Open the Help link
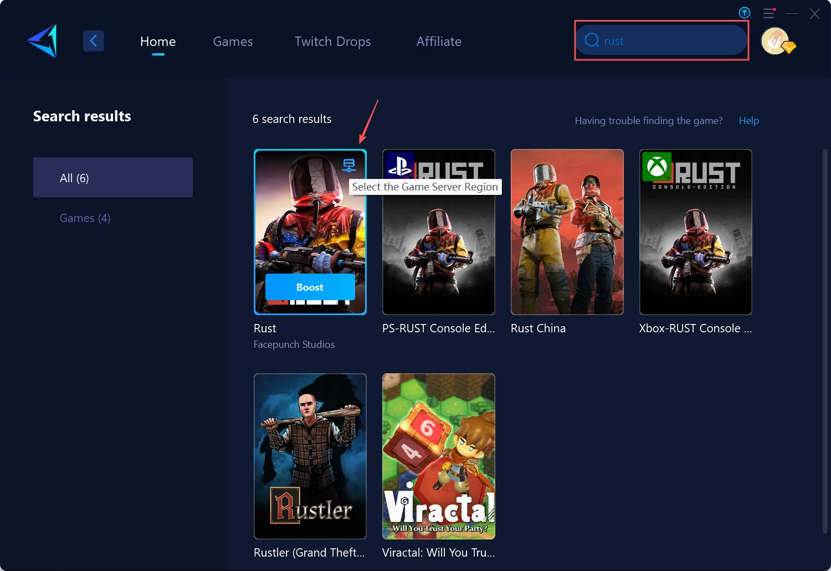The image size is (831, 571). point(748,121)
